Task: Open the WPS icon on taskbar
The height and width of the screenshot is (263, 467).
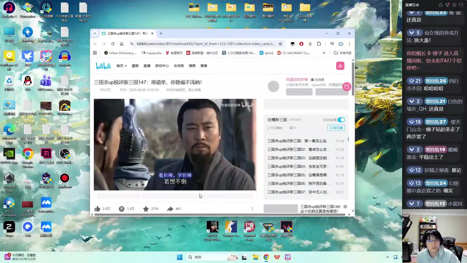Action: 277,257
